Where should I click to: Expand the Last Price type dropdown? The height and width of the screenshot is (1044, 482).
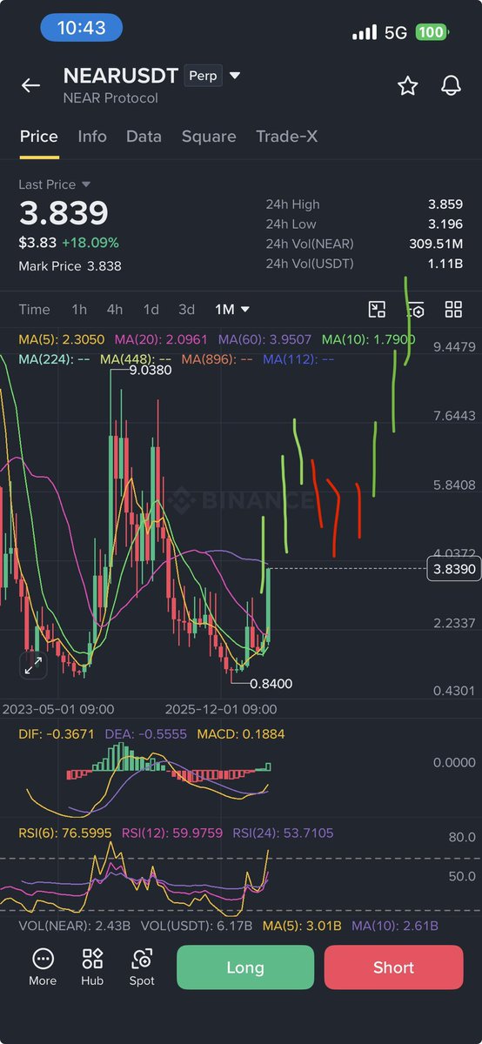point(86,184)
